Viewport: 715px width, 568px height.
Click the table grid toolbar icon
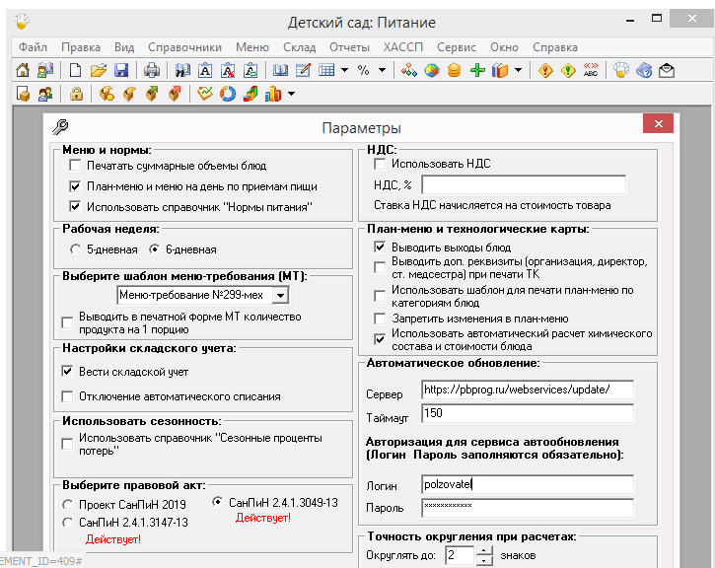(326, 70)
